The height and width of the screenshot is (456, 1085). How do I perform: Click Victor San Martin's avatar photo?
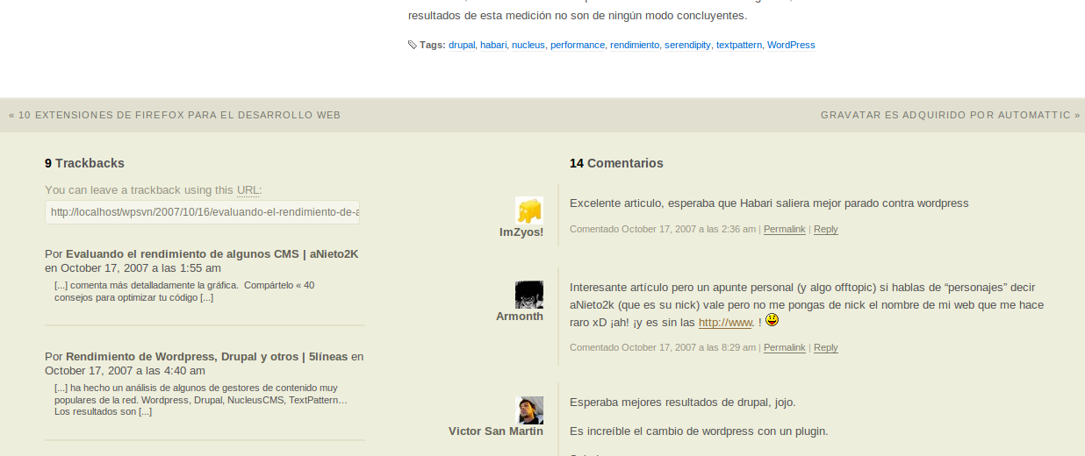[528, 410]
